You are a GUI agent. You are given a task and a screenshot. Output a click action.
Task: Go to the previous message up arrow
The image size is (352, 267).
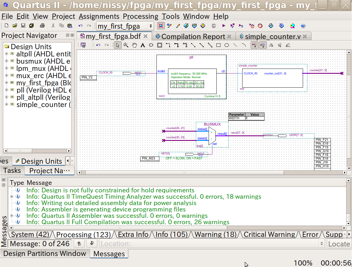coord(79,243)
